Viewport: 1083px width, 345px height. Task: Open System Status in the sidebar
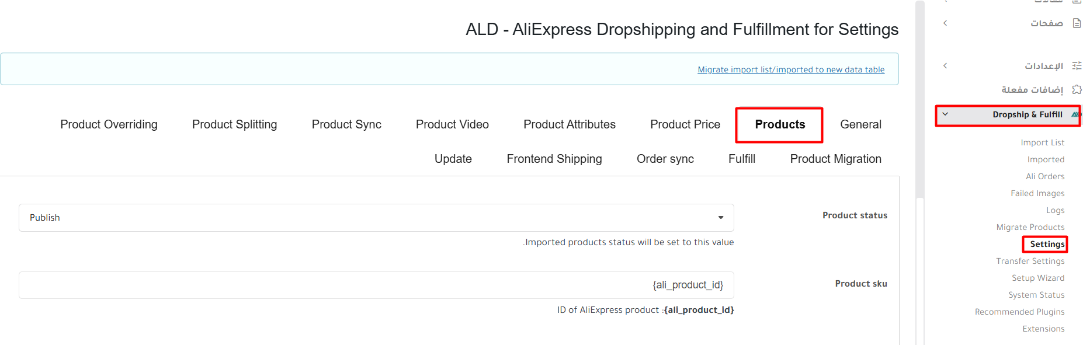click(1036, 295)
